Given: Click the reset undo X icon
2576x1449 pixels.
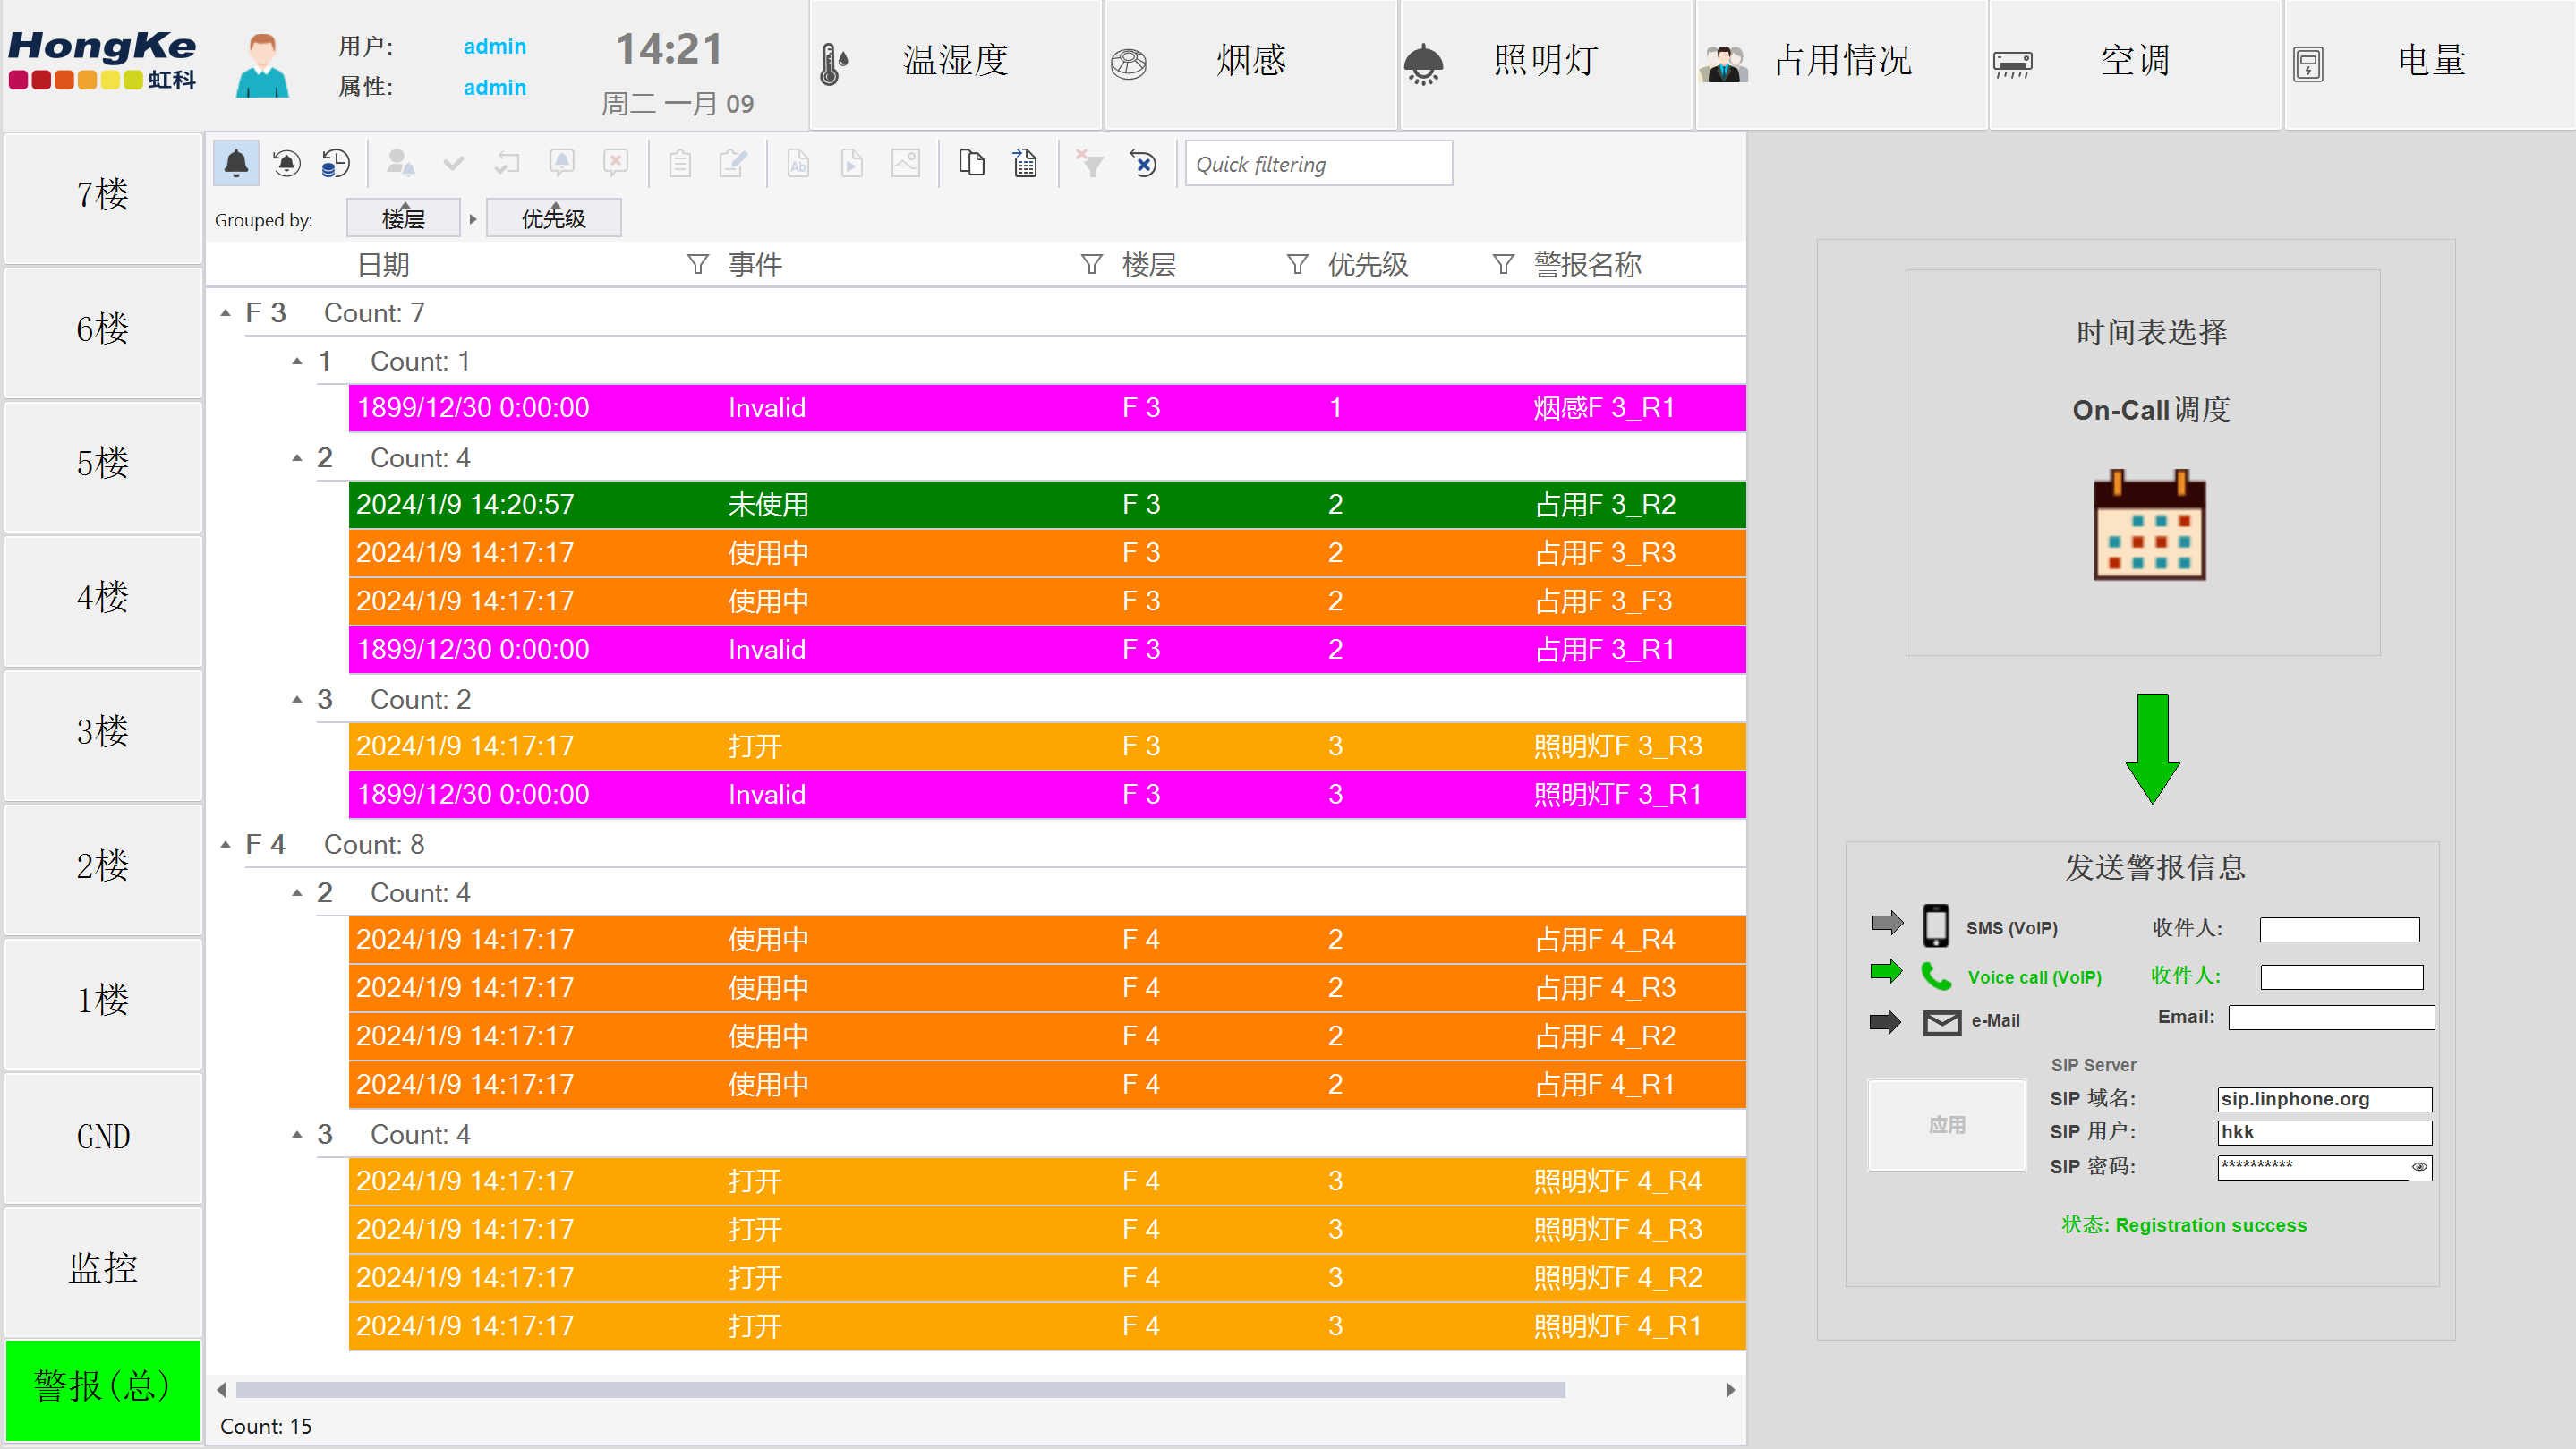Looking at the screenshot, I should (x=1143, y=163).
